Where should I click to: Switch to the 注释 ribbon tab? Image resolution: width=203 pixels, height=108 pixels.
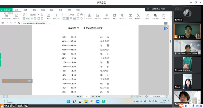click(34, 10)
